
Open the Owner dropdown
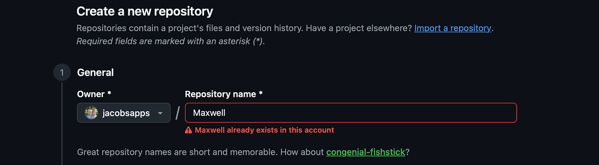pyautogui.click(x=123, y=113)
